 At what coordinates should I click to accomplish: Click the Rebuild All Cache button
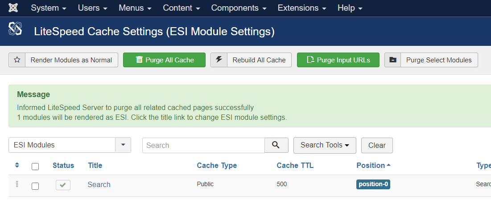click(x=251, y=60)
